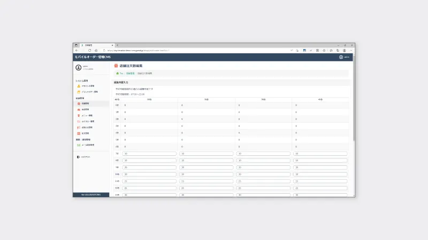428x240 pixels.
Task: Open the admin user menu in header
Action: click(344, 57)
